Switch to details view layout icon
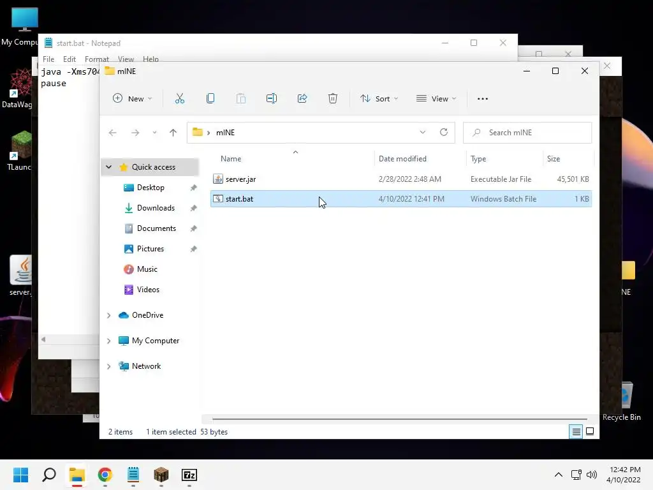 (x=576, y=432)
